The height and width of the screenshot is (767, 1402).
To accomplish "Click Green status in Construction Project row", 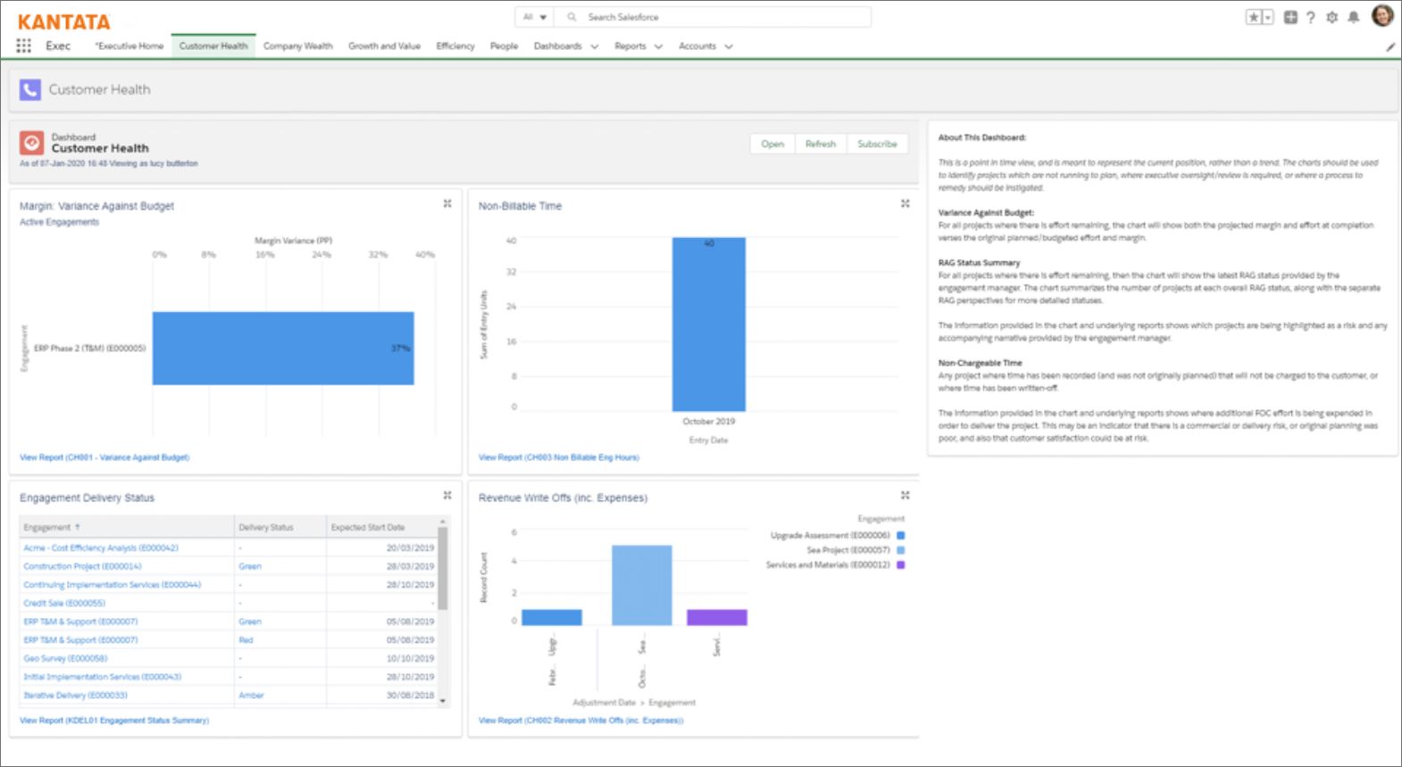I will (x=250, y=566).
